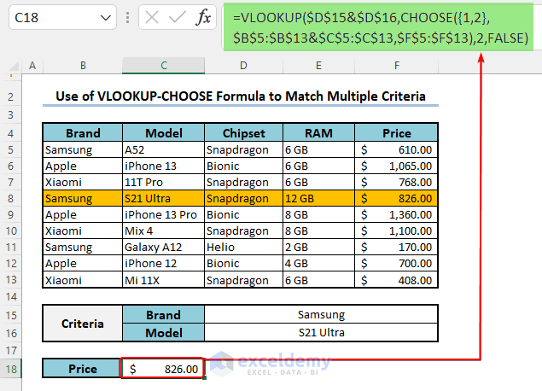Click the Price label cell in row 18
This screenshot has height=391, width=542.
click(x=82, y=369)
